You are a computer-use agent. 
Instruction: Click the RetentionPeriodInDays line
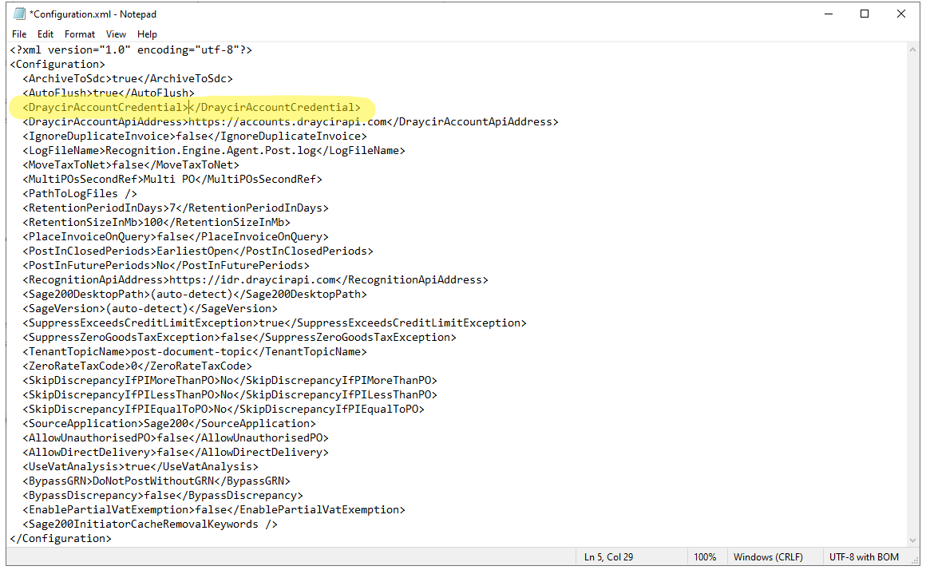176,208
